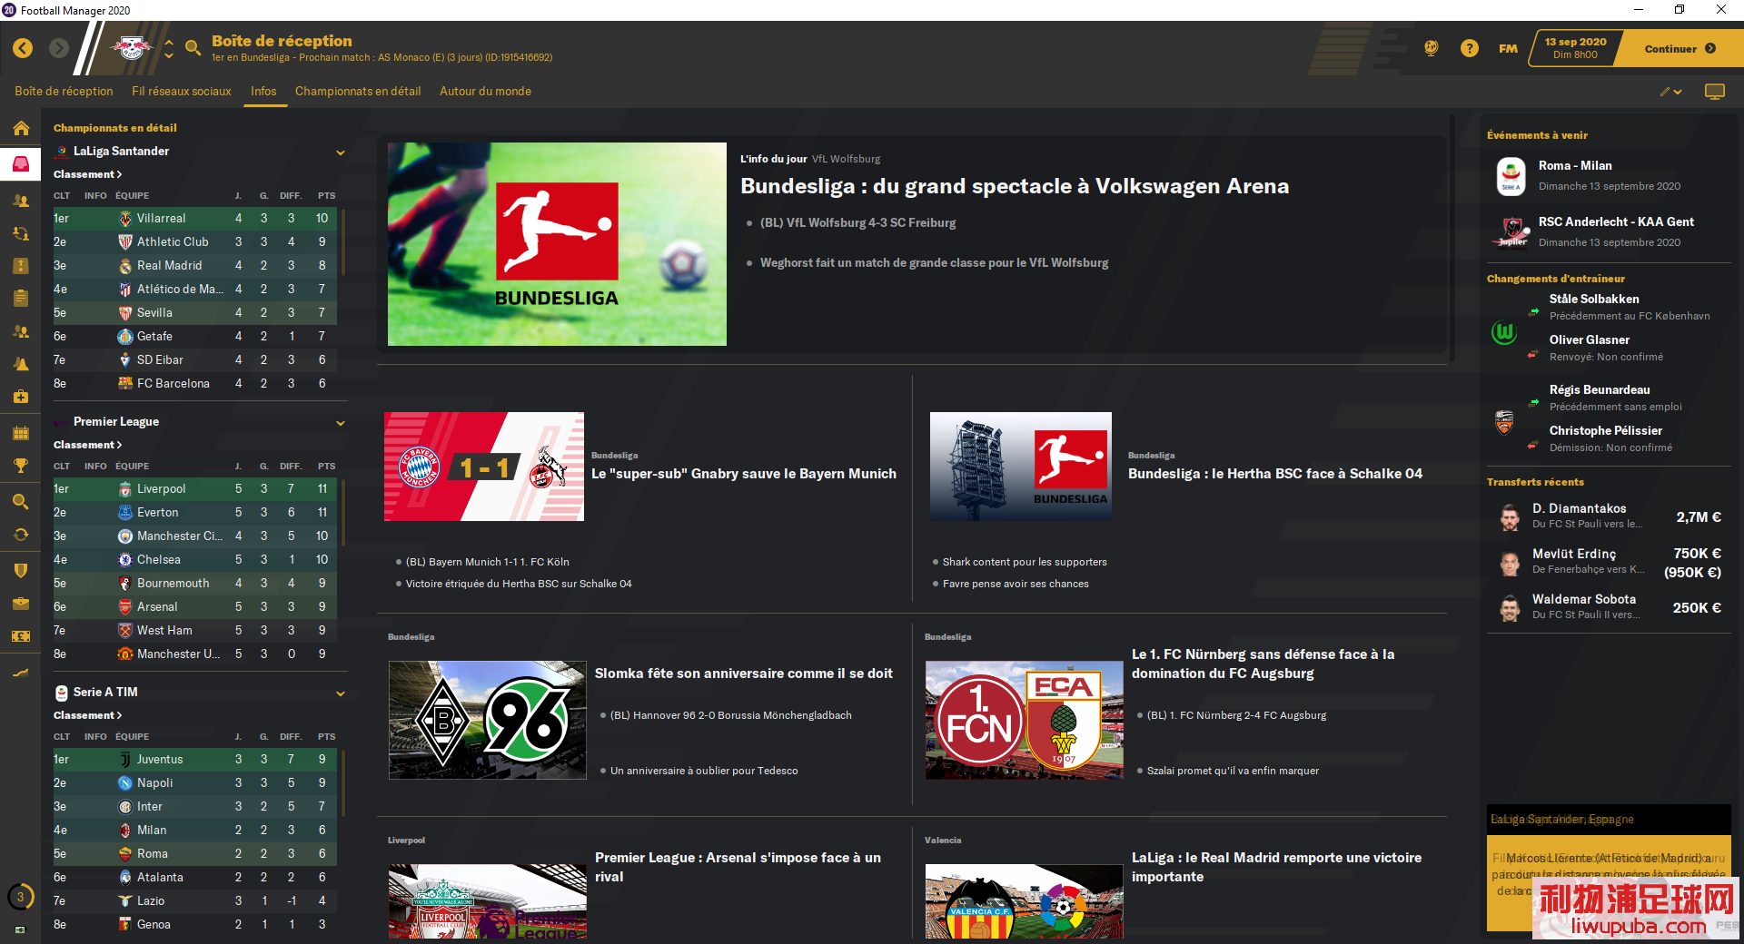Screen dimensions: 1744x944
Task: Select Villarreal row in LaLiga table
Action: tap(194, 219)
